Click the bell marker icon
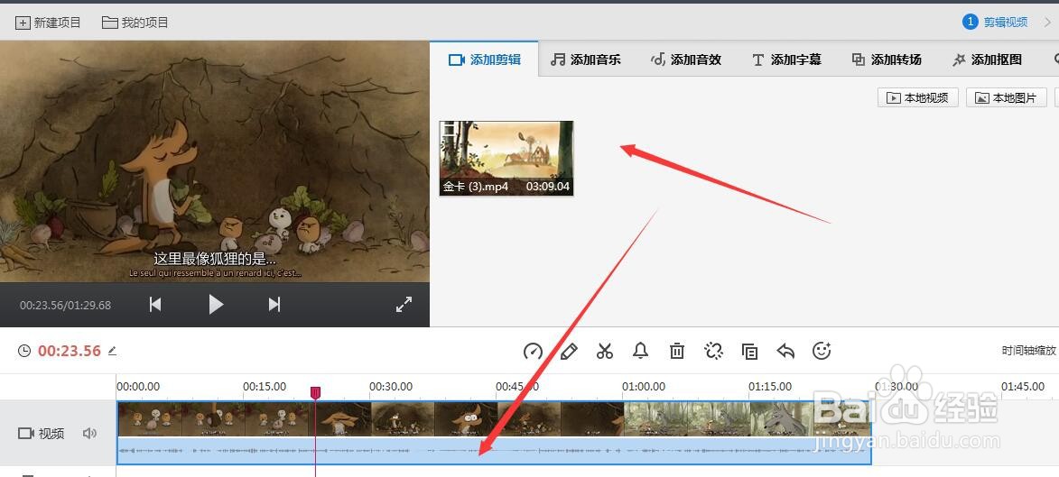 point(640,351)
